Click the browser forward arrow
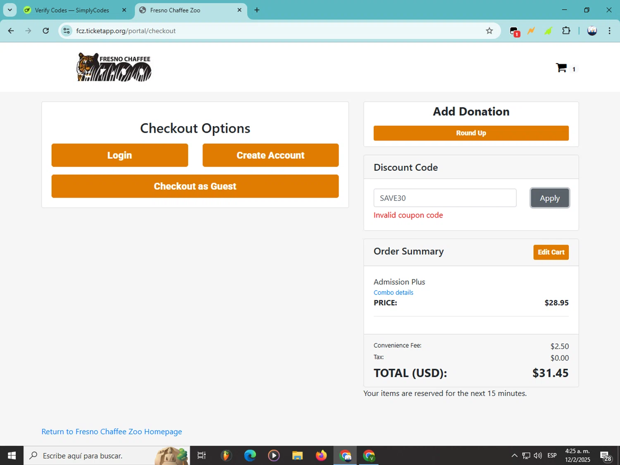 point(28,31)
